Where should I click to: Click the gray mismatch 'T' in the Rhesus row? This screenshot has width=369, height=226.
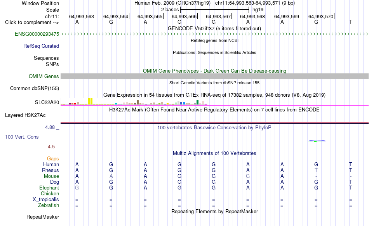click(316, 170)
